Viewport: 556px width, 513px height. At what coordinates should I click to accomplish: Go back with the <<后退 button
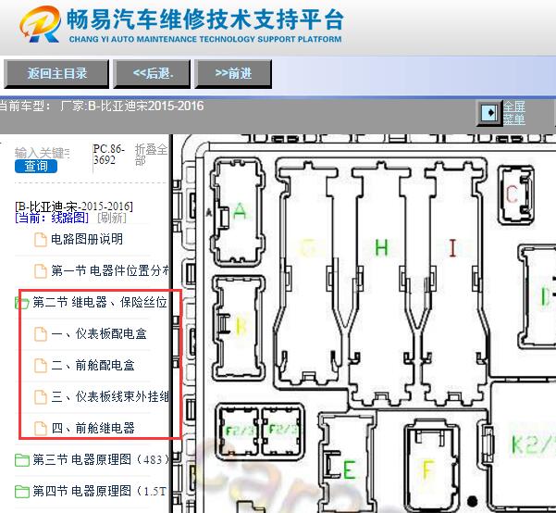(152, 74)
